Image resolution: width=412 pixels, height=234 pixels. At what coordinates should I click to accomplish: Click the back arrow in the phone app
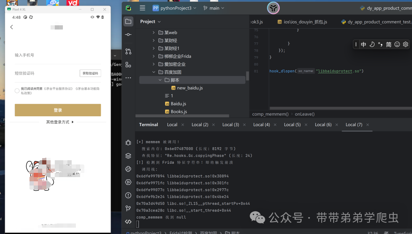click(12, 27)
